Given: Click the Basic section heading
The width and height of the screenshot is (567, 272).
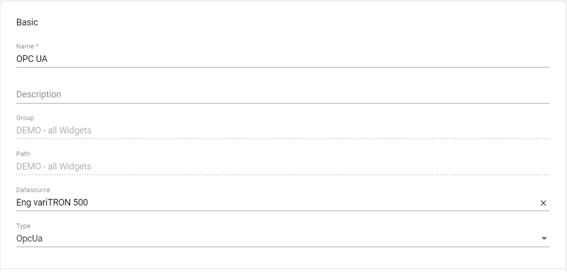Looking at the screenshot, I should [x=27, y=22].
